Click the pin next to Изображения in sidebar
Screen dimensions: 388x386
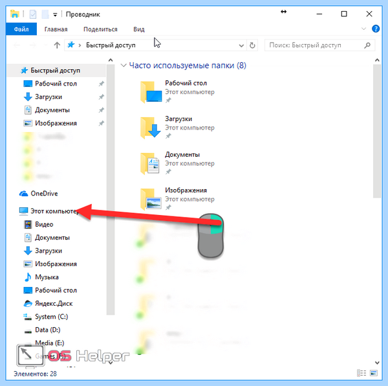click(102, 123)
